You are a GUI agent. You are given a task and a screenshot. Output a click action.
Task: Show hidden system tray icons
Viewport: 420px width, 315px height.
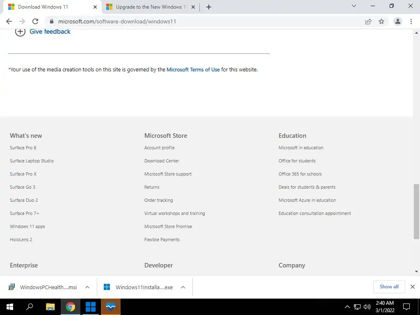(x=347, y=307)
